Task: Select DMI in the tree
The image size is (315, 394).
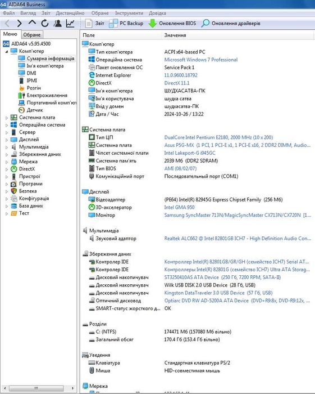Action: pos(31,73)
